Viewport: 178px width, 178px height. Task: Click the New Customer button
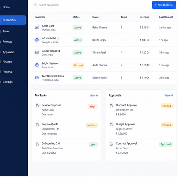coord(164,5)
